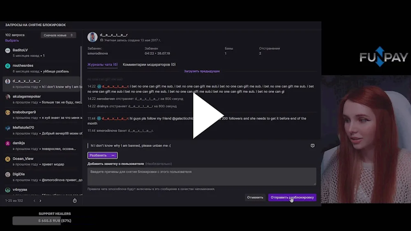Click the unblock reason note text field
This screenshot has height=231, width=411.
coord(202,176)
